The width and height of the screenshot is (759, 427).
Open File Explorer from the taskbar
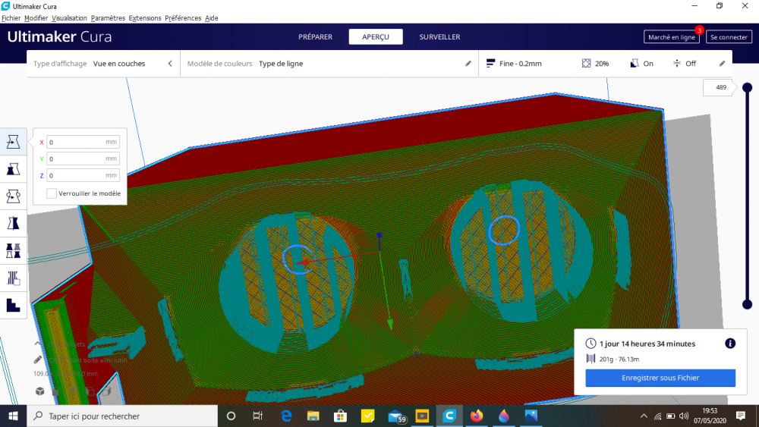tap(313, 416)
